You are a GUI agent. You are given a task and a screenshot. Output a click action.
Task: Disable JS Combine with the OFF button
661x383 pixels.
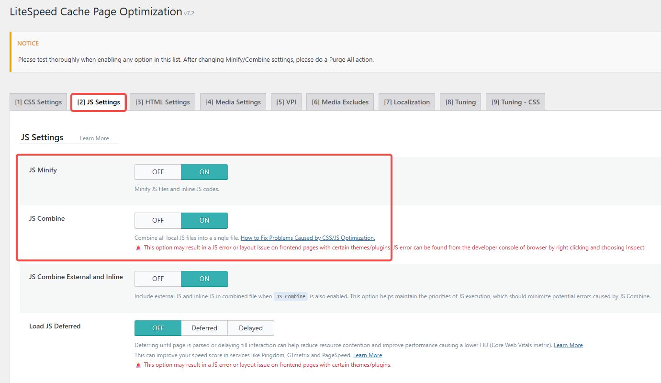tap(158, 220)
